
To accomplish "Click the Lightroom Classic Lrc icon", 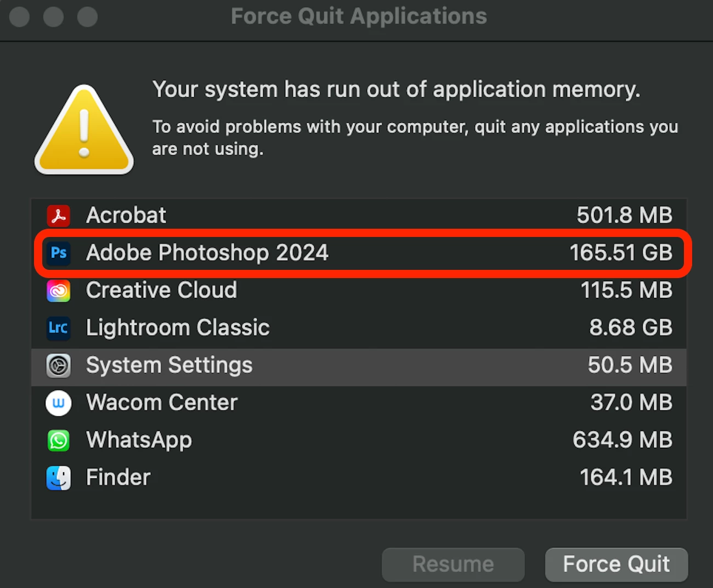I will (x=58, y=328).
